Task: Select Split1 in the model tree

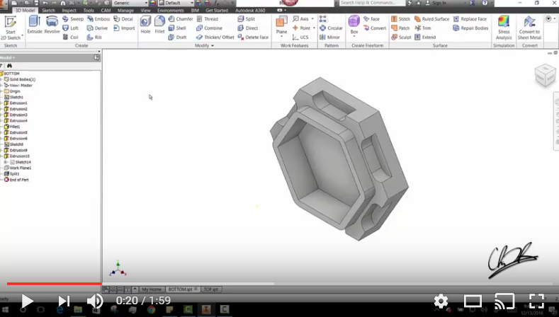Action: [x=12, y=174]
